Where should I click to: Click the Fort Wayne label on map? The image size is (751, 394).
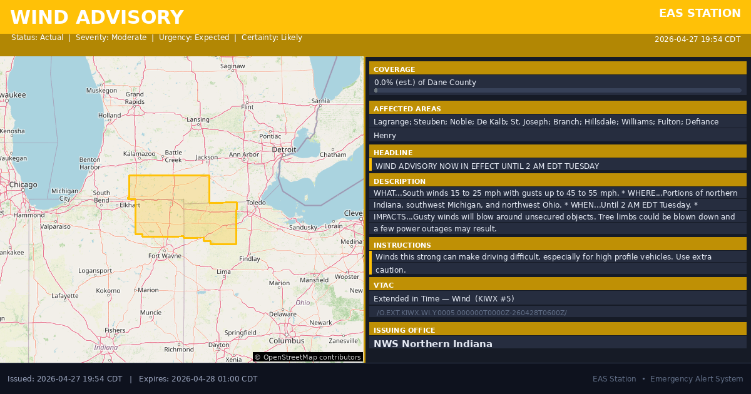click(x=165, y=256)
